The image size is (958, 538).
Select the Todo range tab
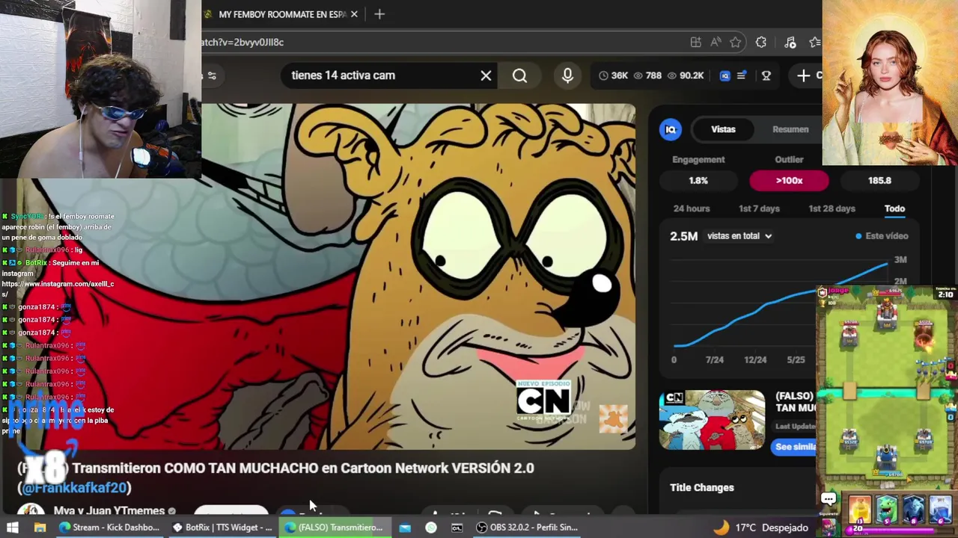coord(894,209)
